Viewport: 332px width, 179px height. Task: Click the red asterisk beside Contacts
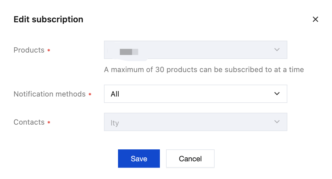pos(49,123)
